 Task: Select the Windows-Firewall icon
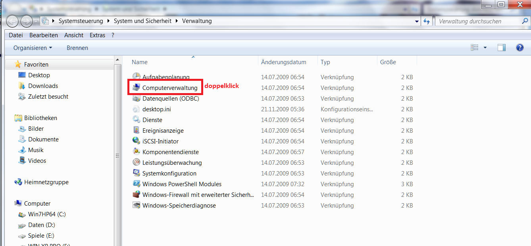136,195
